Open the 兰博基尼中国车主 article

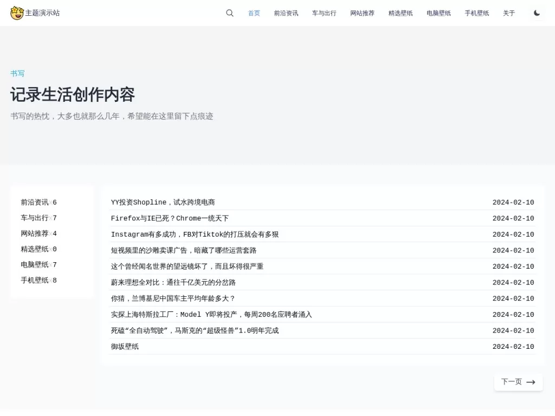pos(173,298)
